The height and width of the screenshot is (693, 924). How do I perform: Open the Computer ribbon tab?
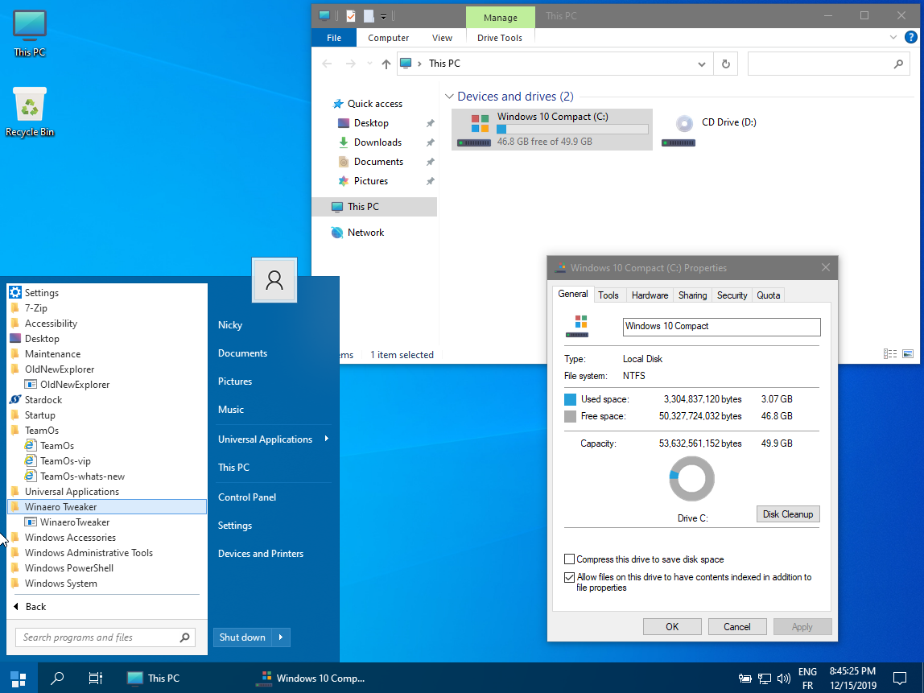pos(388,38)
